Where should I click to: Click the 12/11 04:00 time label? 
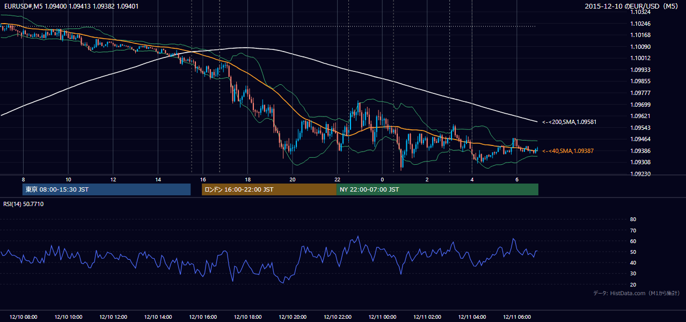tap(472, 317)
